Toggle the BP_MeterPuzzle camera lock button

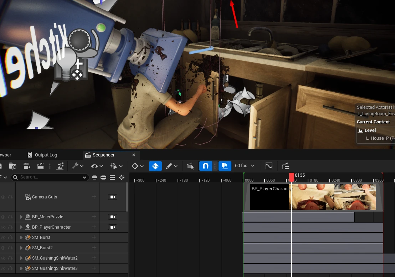[113, 217]
